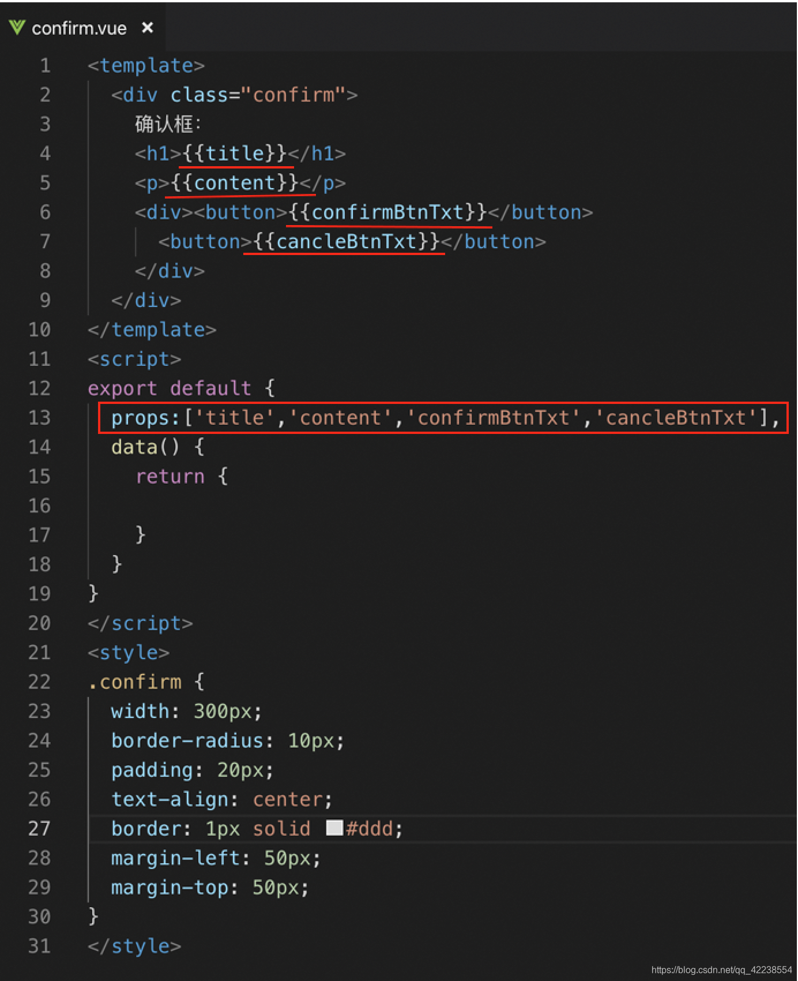Click the opening <script> tag
This screenshot has height=981, width=798.
point(134,359)
